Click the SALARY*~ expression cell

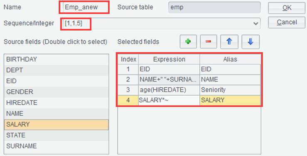pyautogui.click(x=169, y=100)
